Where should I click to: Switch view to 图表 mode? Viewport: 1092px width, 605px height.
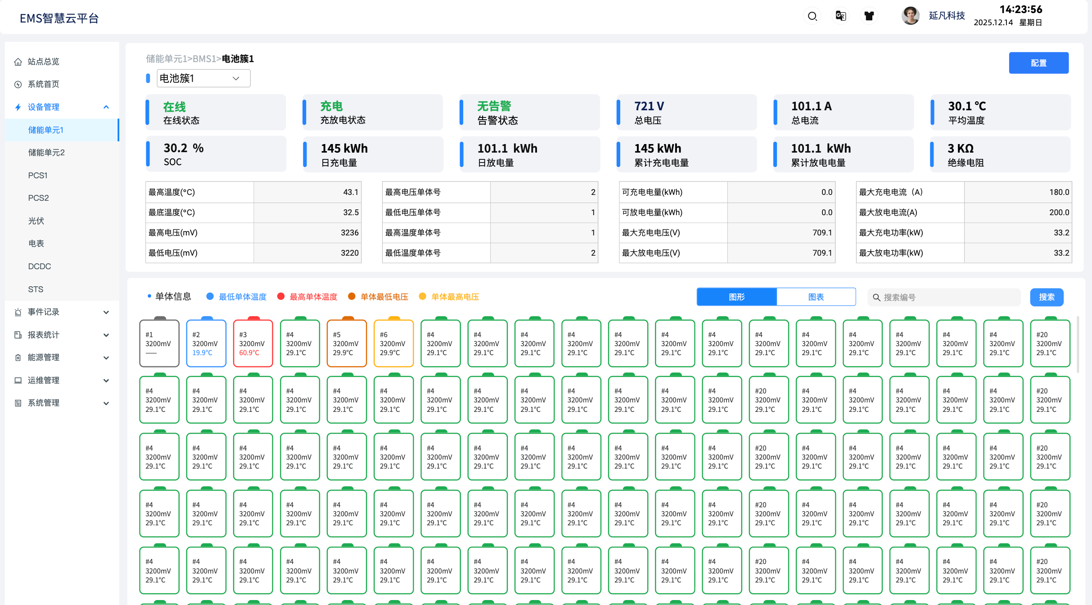coord(816,297)
